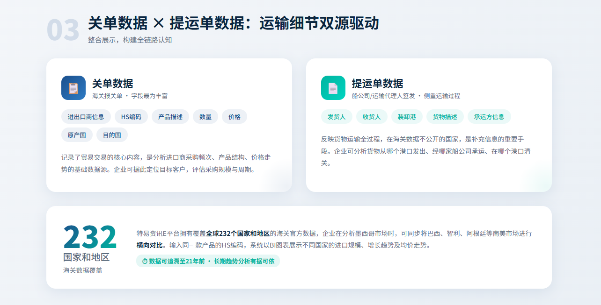This screenshot has width=601, height=305.
Task: Click the 提运单数据 card heading
Action: pos(377,84)
